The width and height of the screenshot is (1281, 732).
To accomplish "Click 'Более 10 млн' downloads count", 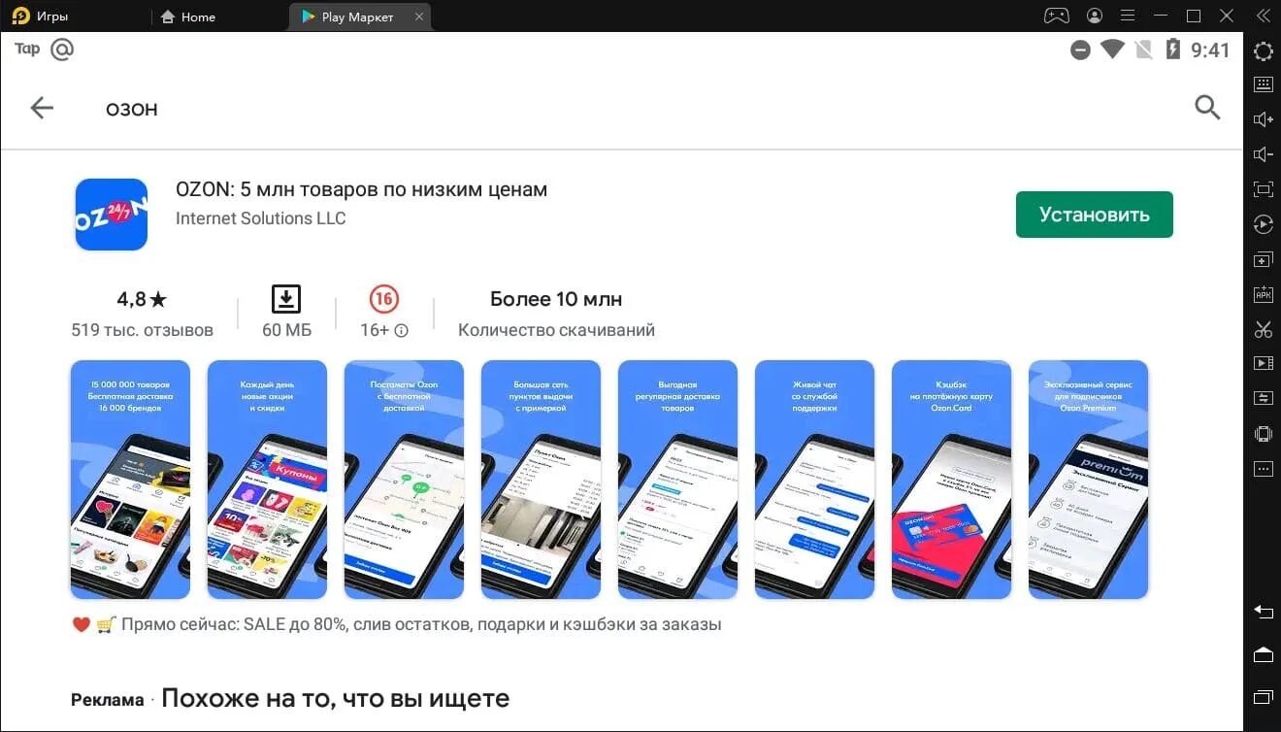I will point(556,299).
